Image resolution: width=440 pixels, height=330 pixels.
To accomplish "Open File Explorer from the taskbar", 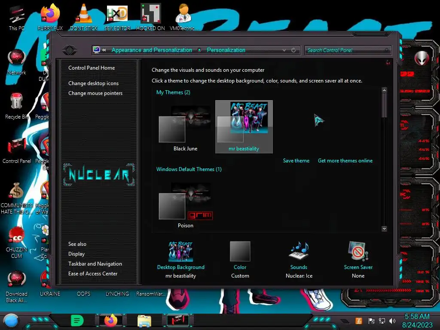I will pos(144,321).
